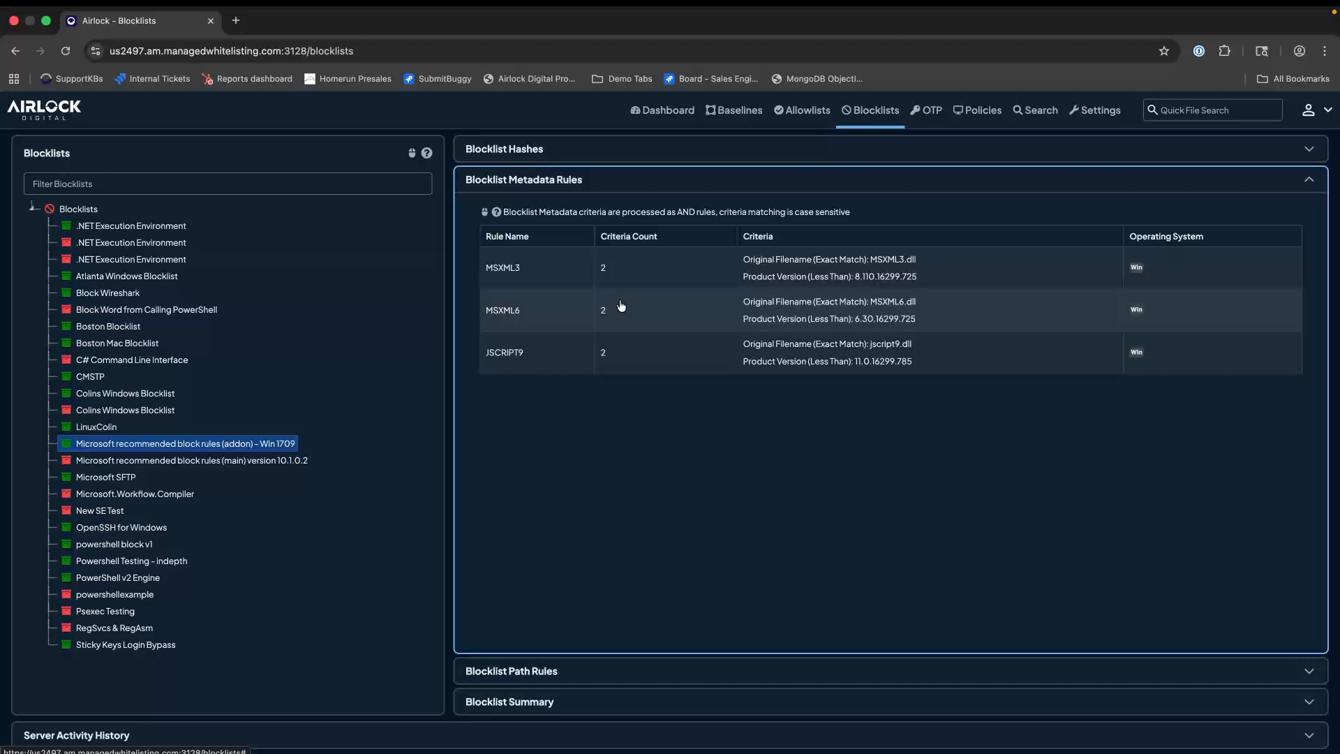Switch to the Blocklists navigation tab
Image resolution: width=1340 pixels, height=754 pixels.
(x=870, y=110)
